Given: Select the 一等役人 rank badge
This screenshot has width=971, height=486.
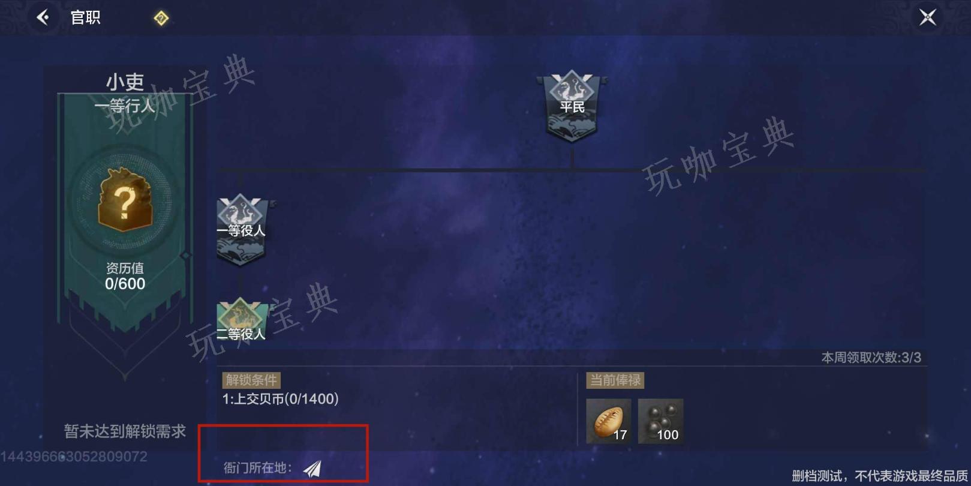Looking at the screenshot, I should [241, 229].
